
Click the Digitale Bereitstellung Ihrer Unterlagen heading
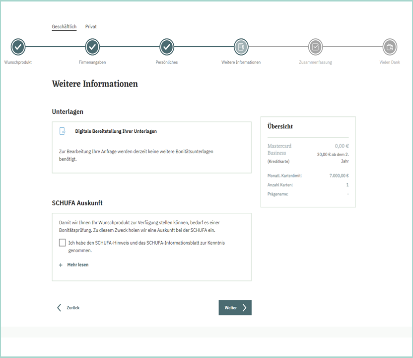click(x=116, y=131)
